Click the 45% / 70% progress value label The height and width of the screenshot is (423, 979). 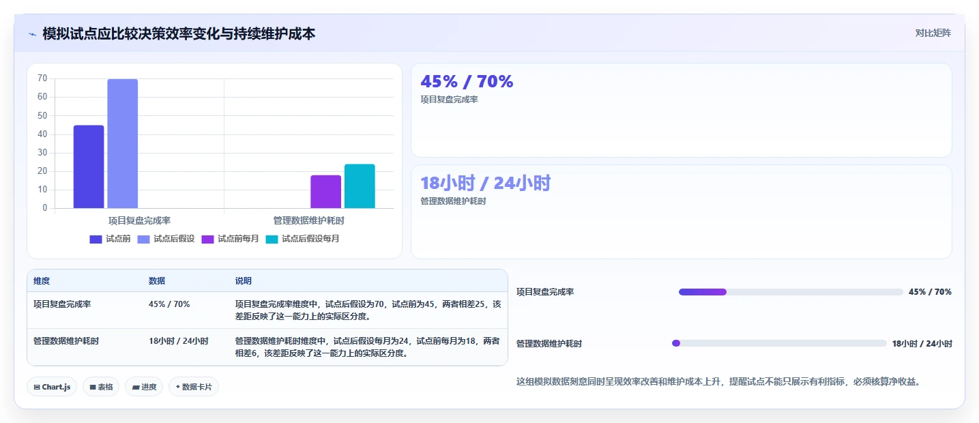[x=930, y=292]
